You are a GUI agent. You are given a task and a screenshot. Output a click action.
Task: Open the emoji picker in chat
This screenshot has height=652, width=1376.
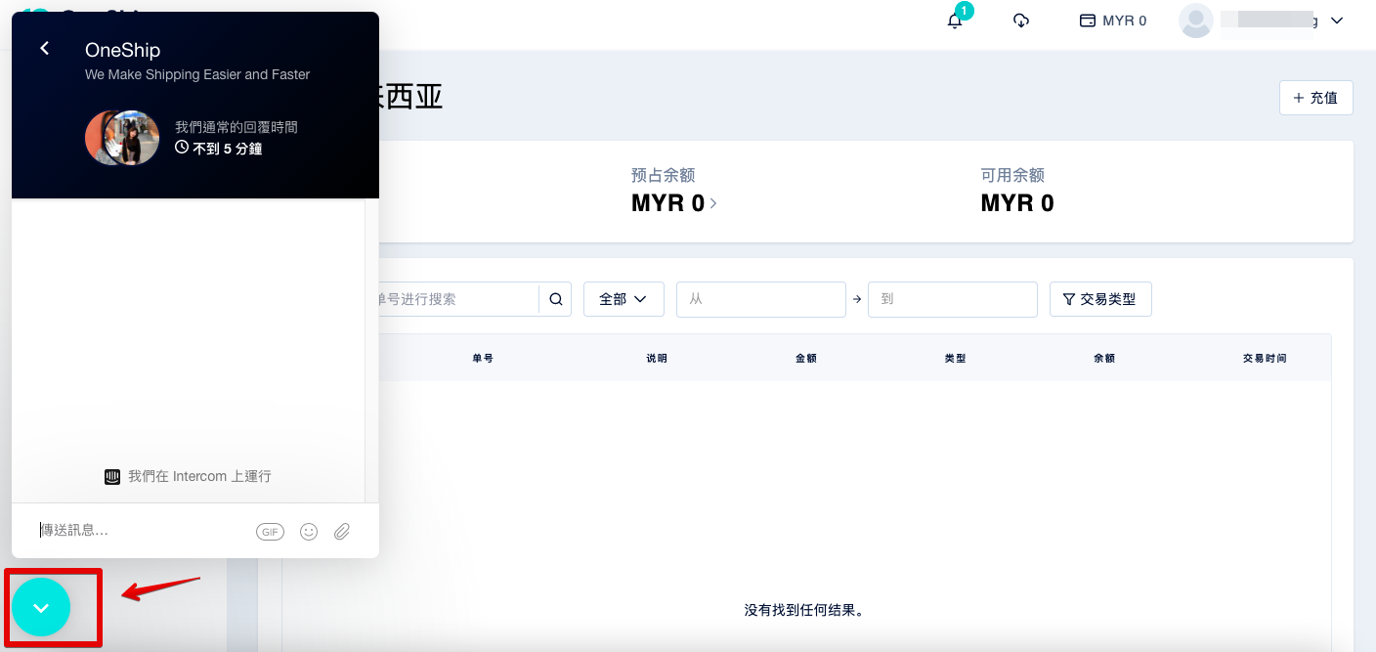click(309, 532)
